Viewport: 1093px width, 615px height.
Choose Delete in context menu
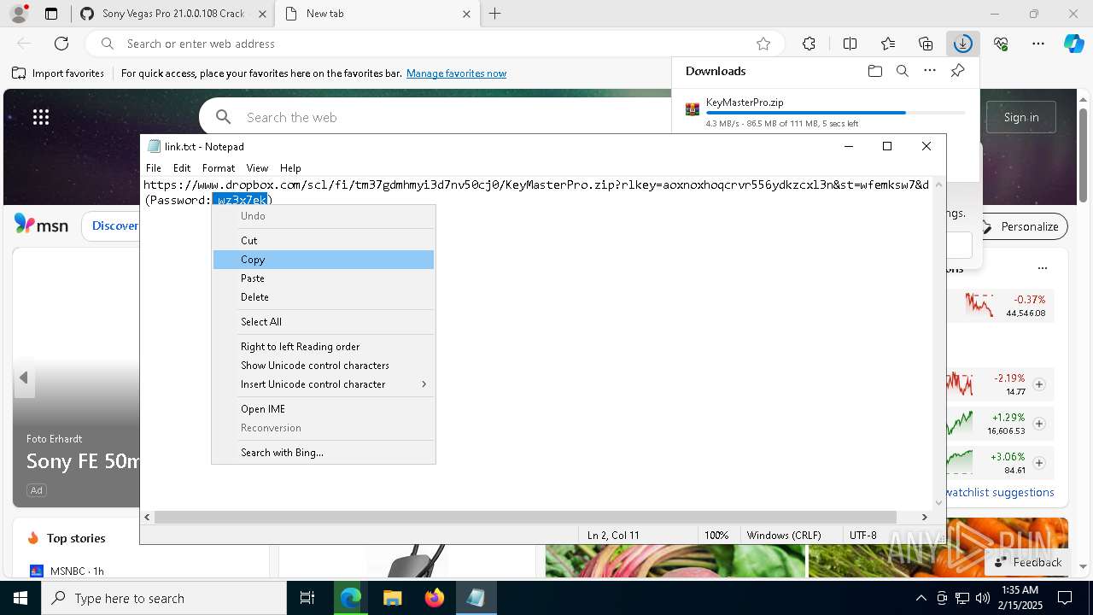point(324,297)
